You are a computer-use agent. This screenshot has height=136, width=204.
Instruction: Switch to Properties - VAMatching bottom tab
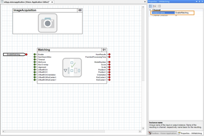(190, 133)
